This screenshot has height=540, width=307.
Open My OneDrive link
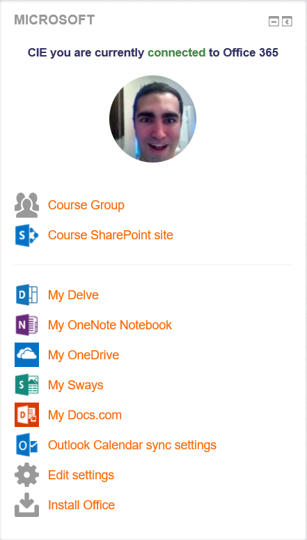tap(84, 354)
